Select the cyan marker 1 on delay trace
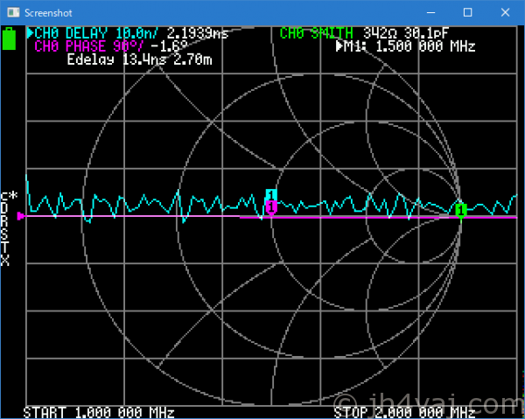Image resolution: width=525 pixels, height=419 pixels. (271, 194)
